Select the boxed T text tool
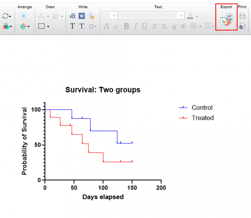The width and height of the screenshot is (251, 218). click(82, 26)
